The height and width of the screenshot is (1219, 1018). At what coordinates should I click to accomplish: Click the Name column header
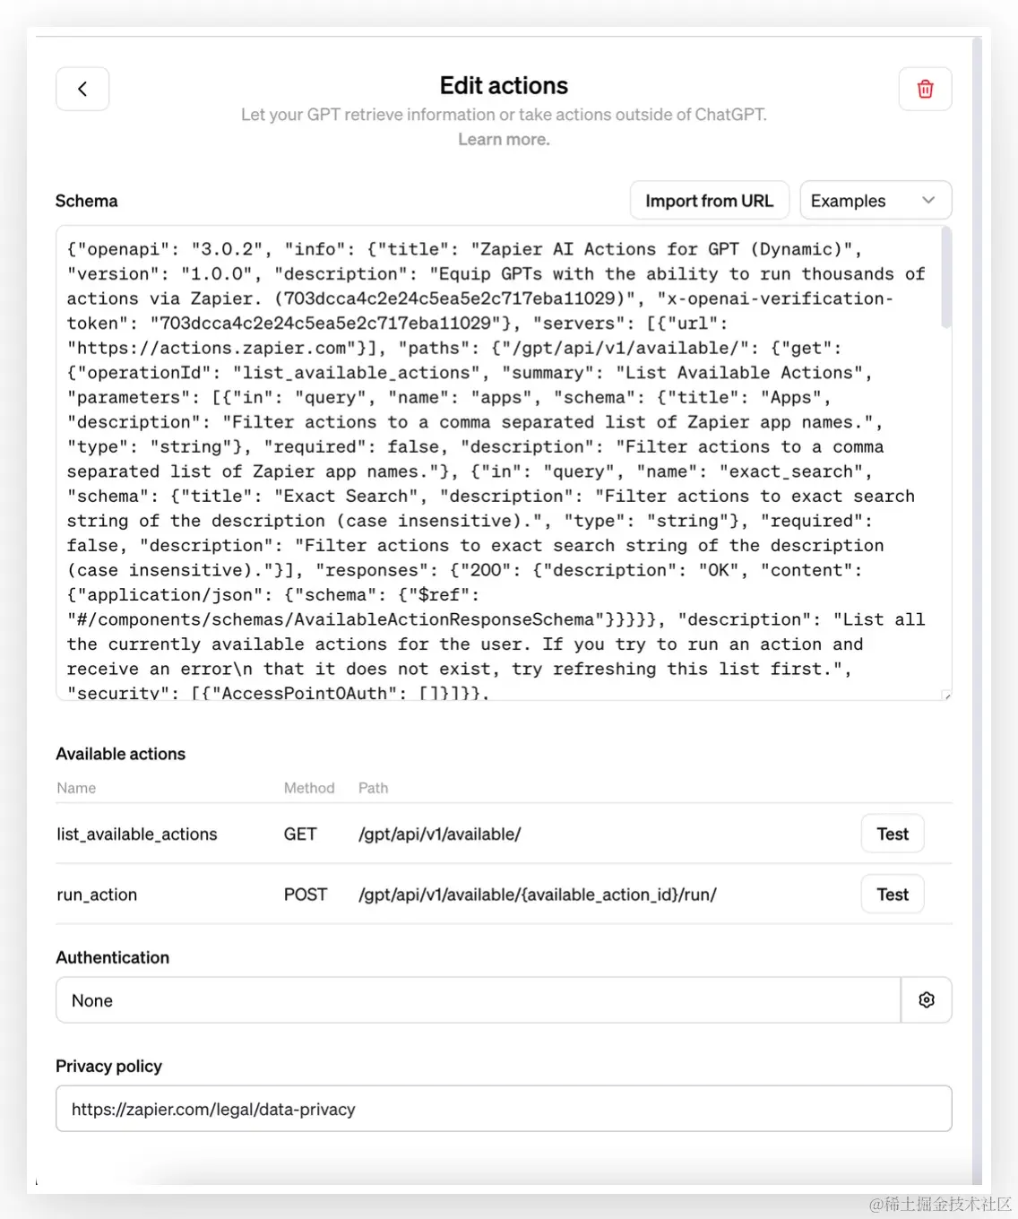[76, 788]
